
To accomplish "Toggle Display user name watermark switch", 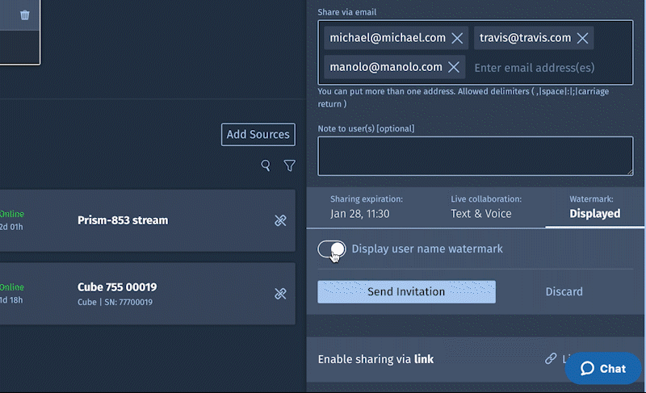I will 332,249.
